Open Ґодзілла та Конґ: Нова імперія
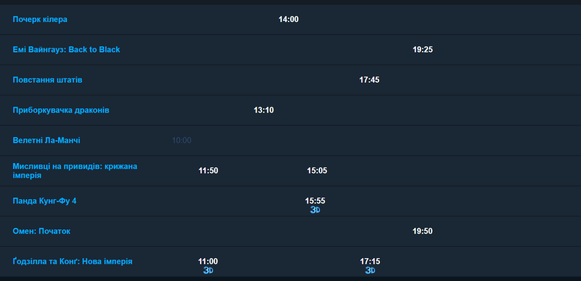 (x=73, y=261)
